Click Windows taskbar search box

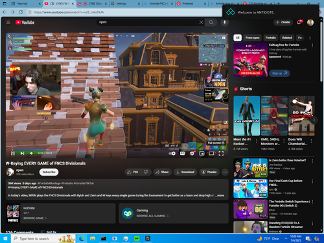tap(43, 238)
